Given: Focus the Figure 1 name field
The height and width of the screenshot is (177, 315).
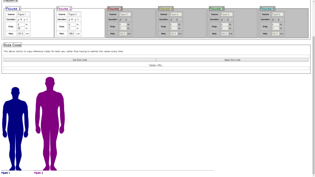Looking at the screenshot, I should coord(23,14).
